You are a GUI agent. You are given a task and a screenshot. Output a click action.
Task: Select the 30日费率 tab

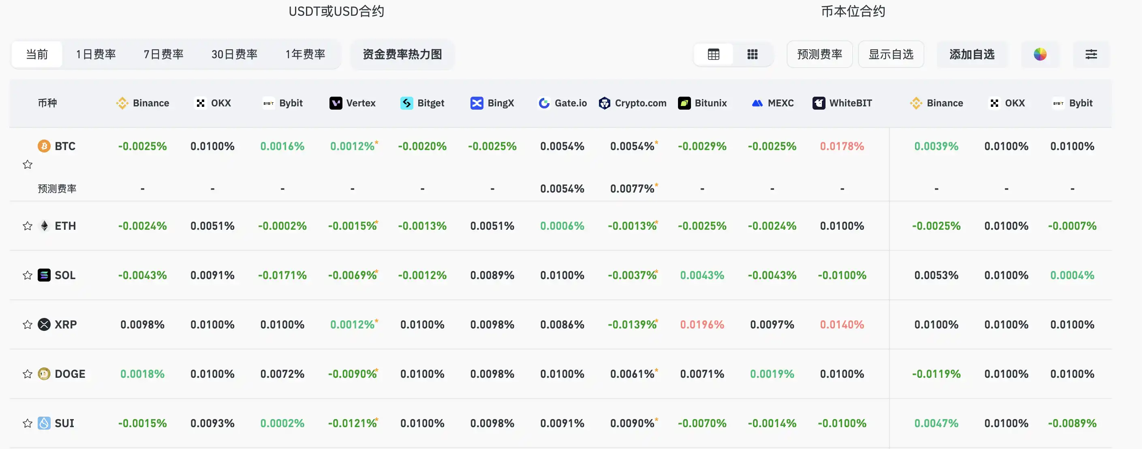[x=234, y=55]
